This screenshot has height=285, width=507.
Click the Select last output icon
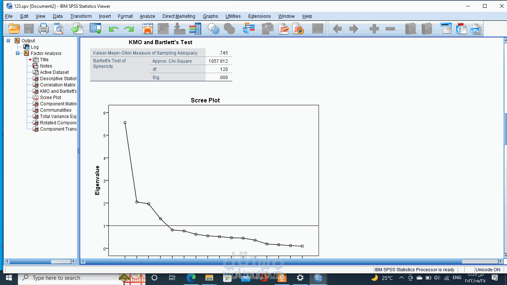[x=249, y=29]
